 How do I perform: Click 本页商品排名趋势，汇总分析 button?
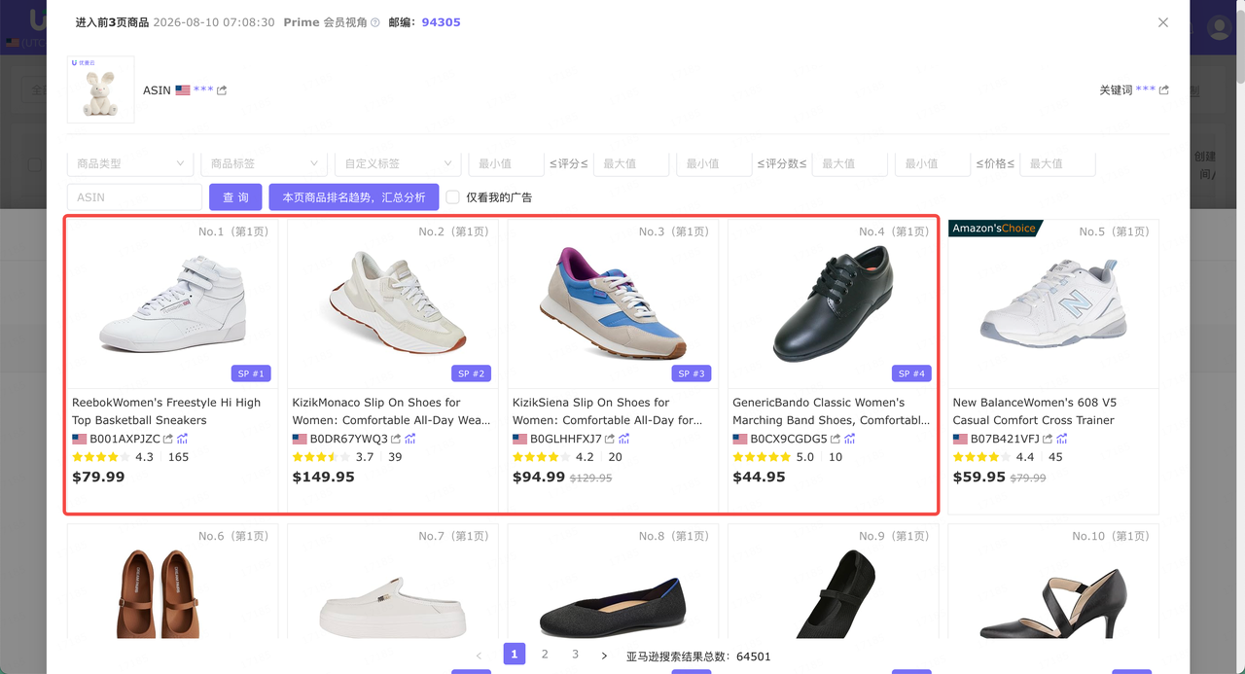click(x=354, y=197)
